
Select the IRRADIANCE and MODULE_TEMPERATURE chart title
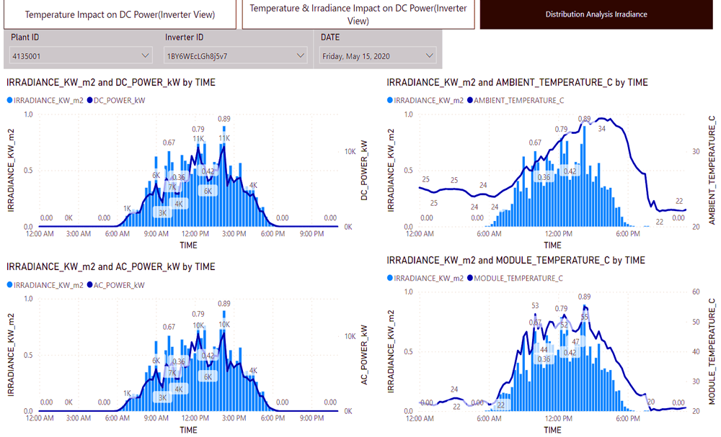(516, 260)
